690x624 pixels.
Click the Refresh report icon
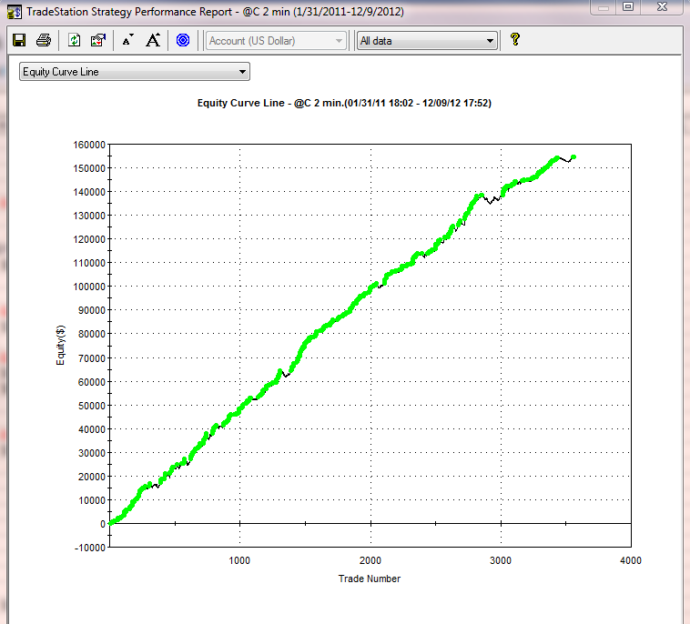tap(74, 40)
